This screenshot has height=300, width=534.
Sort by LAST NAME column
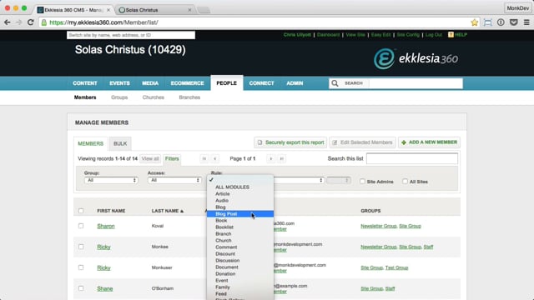168,211
